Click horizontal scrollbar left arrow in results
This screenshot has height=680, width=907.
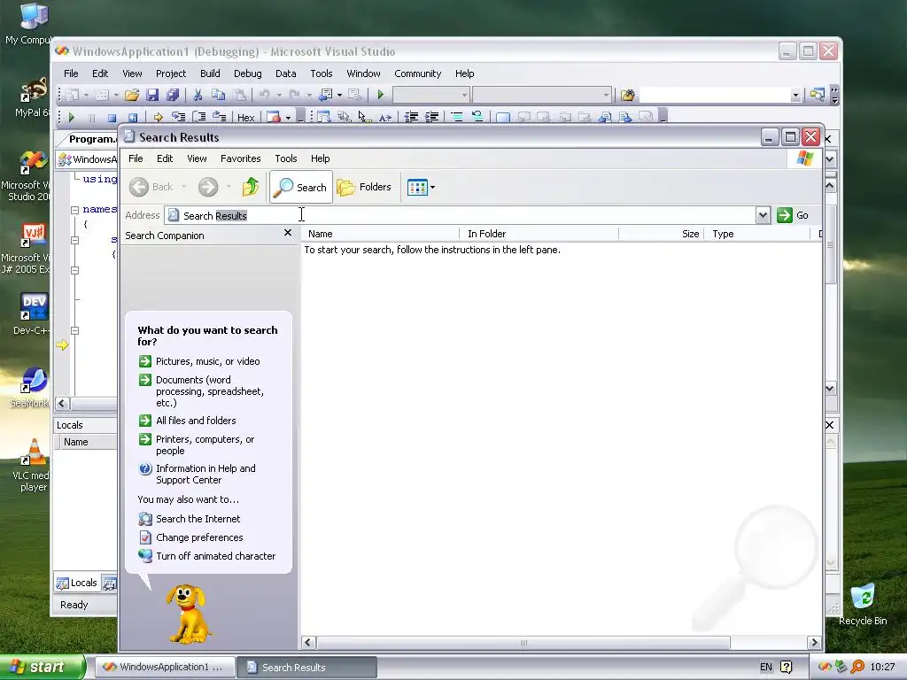(x=307, y=643)
